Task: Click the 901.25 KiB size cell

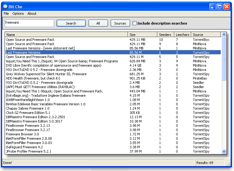Action: tap(137, 78)
